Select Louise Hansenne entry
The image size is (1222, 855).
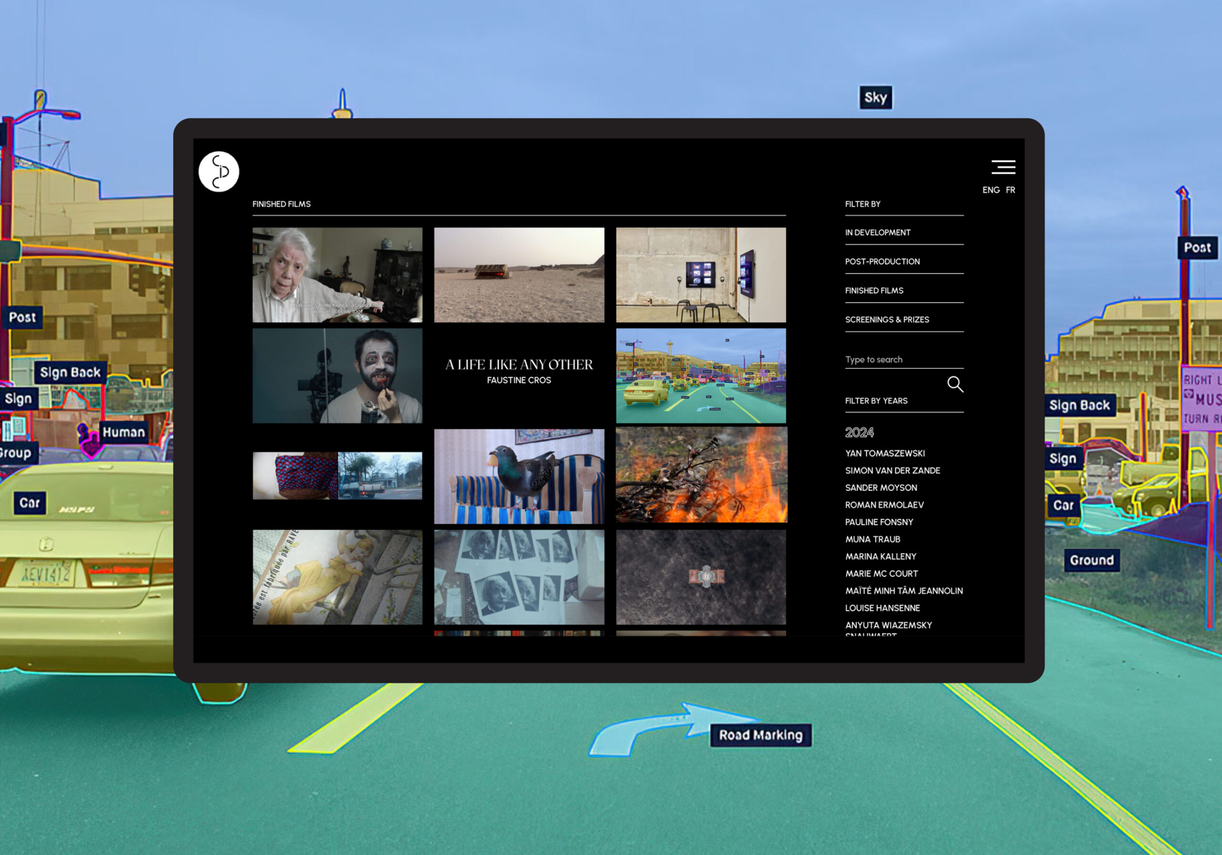click(883, 608)
